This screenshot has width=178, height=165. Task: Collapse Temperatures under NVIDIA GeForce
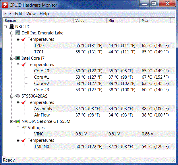tap(18, 141)
